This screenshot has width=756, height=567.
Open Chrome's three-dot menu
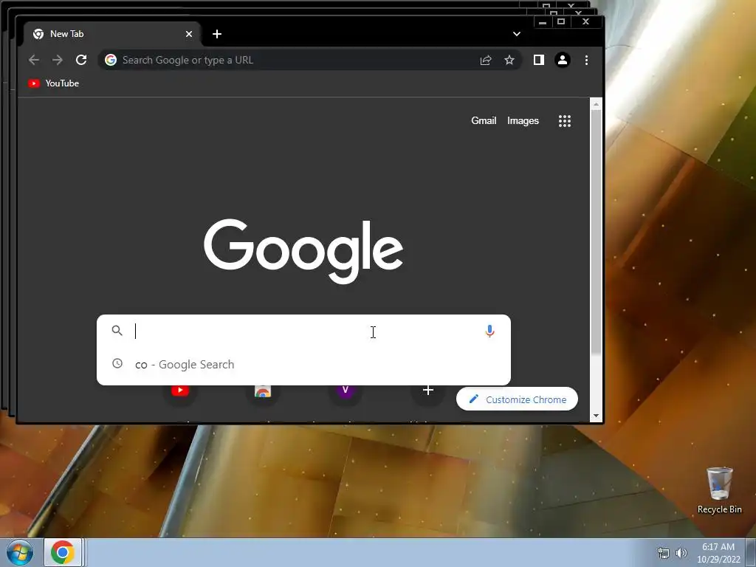(586, 60)
